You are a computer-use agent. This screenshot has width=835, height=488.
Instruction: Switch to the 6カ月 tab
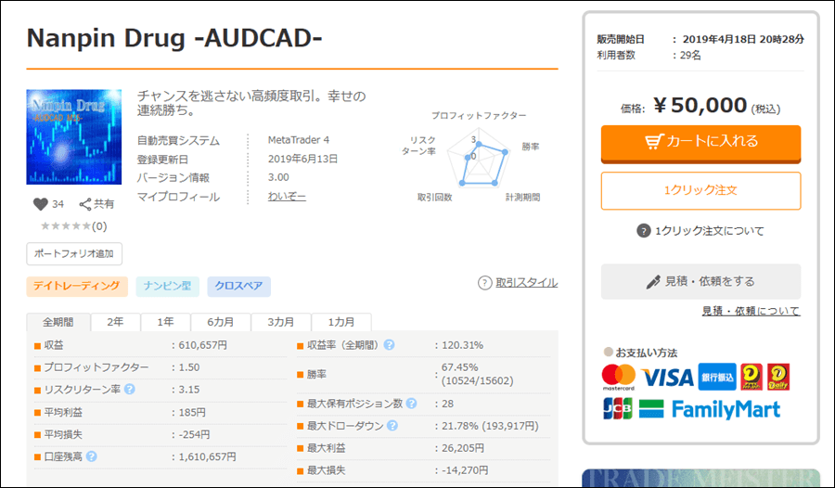tap(220, 322)
